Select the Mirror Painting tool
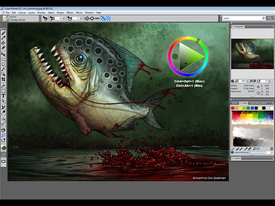Viewport: 275px width, 206px height. (x=3, y=119)
